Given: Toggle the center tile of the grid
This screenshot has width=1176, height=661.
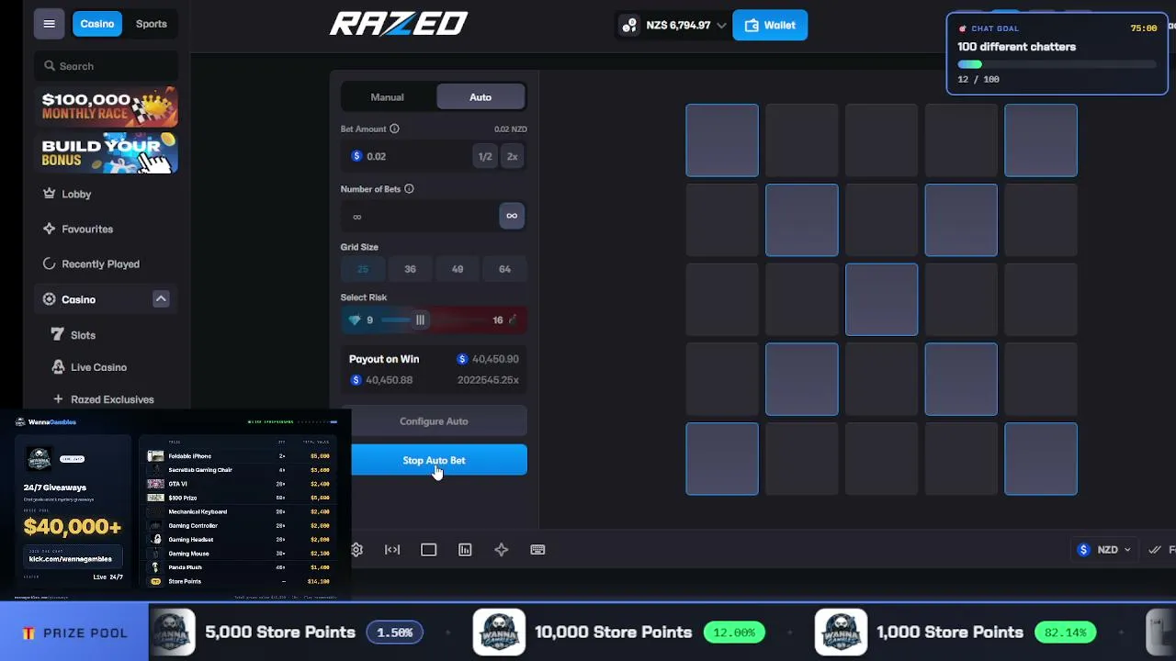Looking at the screenshot, I should click(881, 299).
